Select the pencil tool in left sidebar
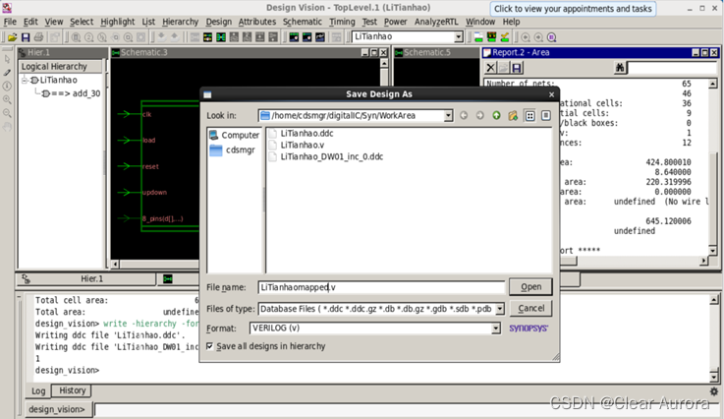This screenshot has height=419, width=724. (7, 73)
